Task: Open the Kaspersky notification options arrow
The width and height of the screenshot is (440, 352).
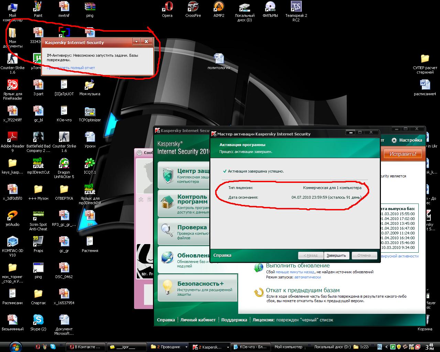Action: pos(136,42)
